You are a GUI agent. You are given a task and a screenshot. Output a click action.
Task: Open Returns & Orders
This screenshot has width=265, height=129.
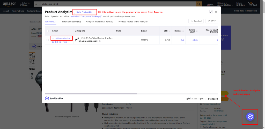[240, 4]
